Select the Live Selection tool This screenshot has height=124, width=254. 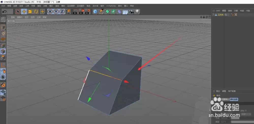(x=18, y=11)
